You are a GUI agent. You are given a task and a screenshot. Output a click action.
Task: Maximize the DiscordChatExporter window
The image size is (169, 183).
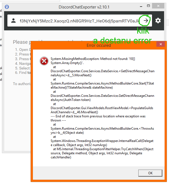point(148,6)
